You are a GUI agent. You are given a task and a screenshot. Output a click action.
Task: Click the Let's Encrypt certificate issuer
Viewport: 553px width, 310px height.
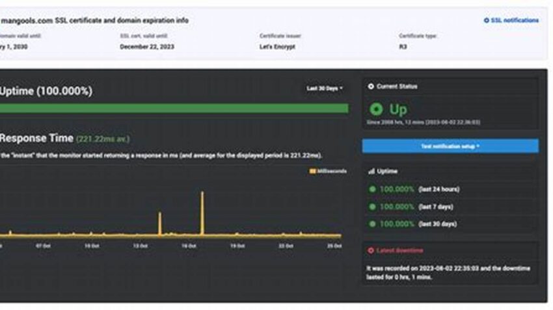coord(277,47)
